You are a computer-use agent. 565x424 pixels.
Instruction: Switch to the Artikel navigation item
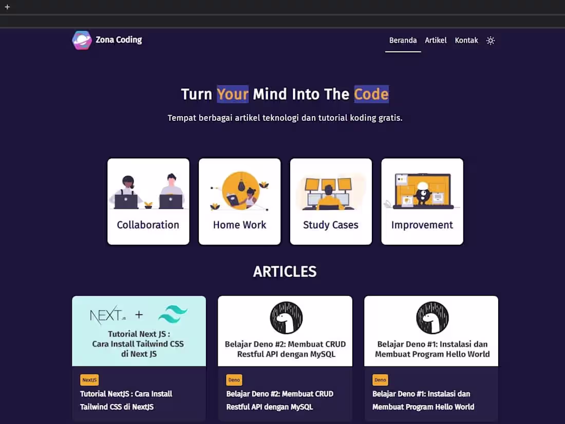coord(436,40)
